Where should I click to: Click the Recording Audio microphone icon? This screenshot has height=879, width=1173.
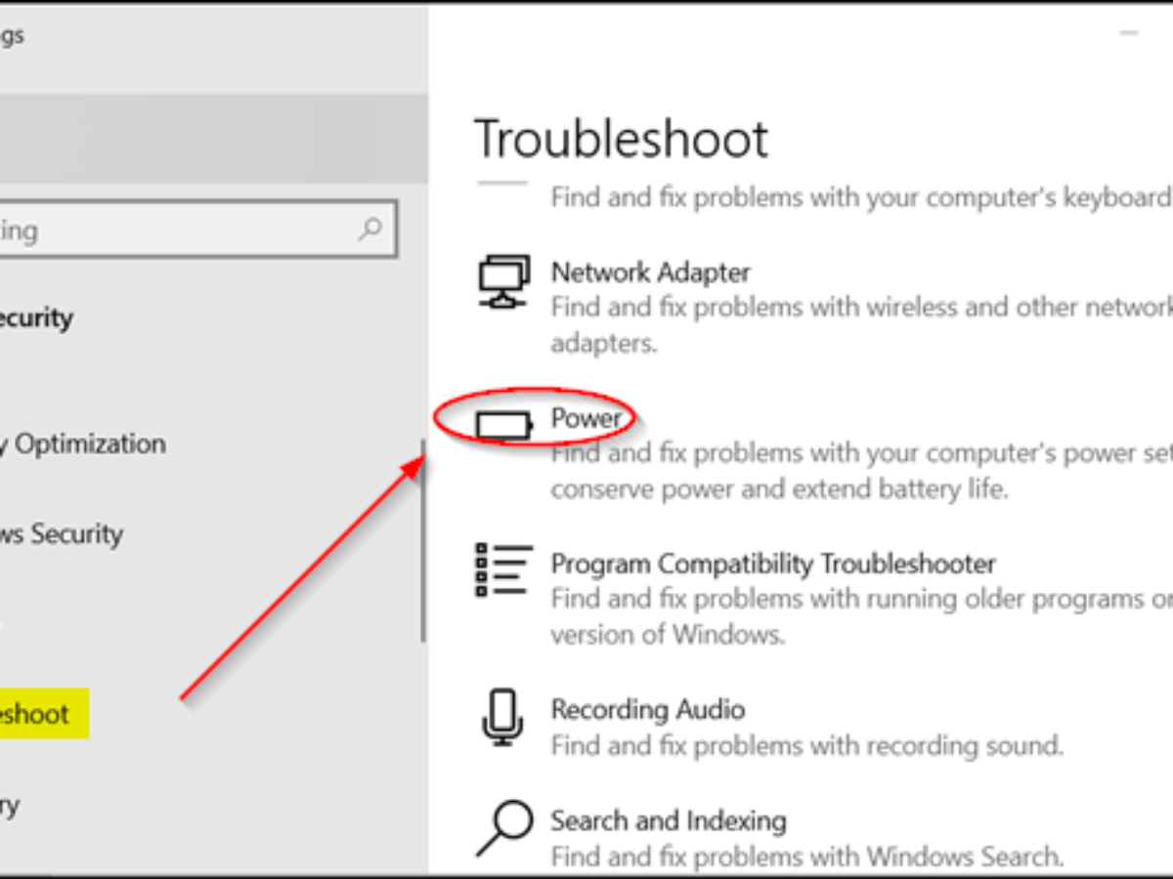(x=502, y=717)
